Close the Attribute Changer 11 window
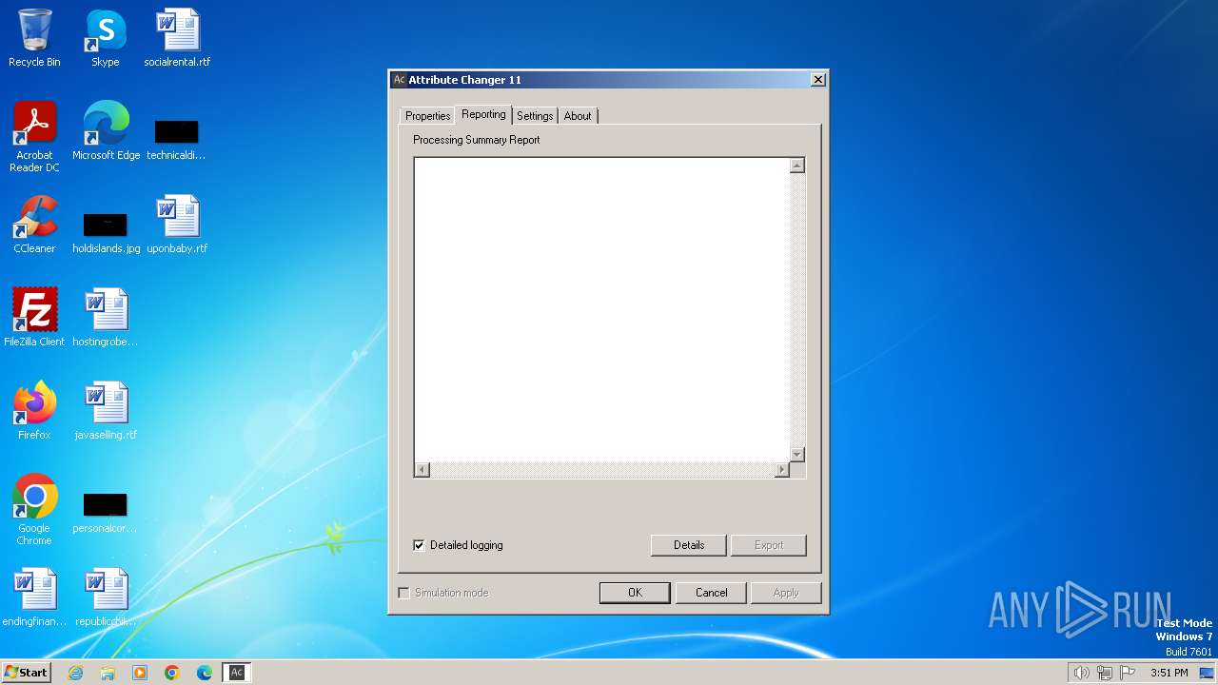The height and width of the screenshot is (685, 1218). [817, 80]
